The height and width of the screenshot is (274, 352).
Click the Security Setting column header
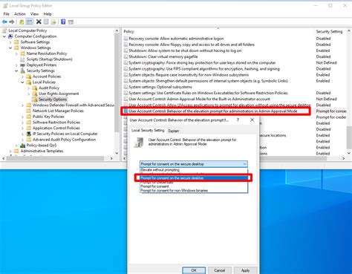[330, 31]
